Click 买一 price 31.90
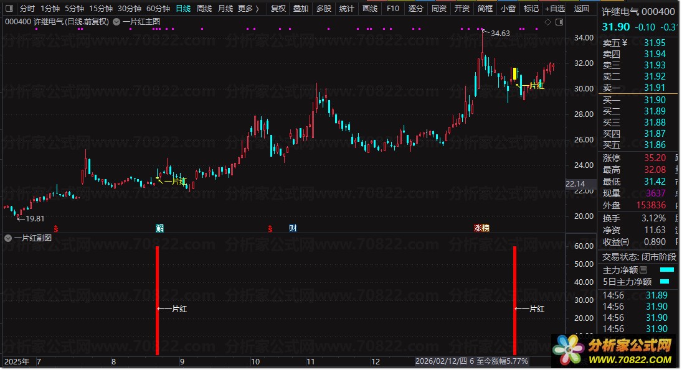 [x=655, y=100]
